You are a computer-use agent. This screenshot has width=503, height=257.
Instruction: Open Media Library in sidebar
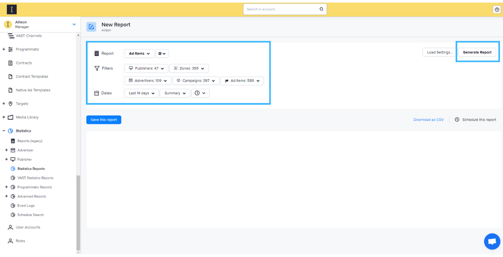[27, 117]
